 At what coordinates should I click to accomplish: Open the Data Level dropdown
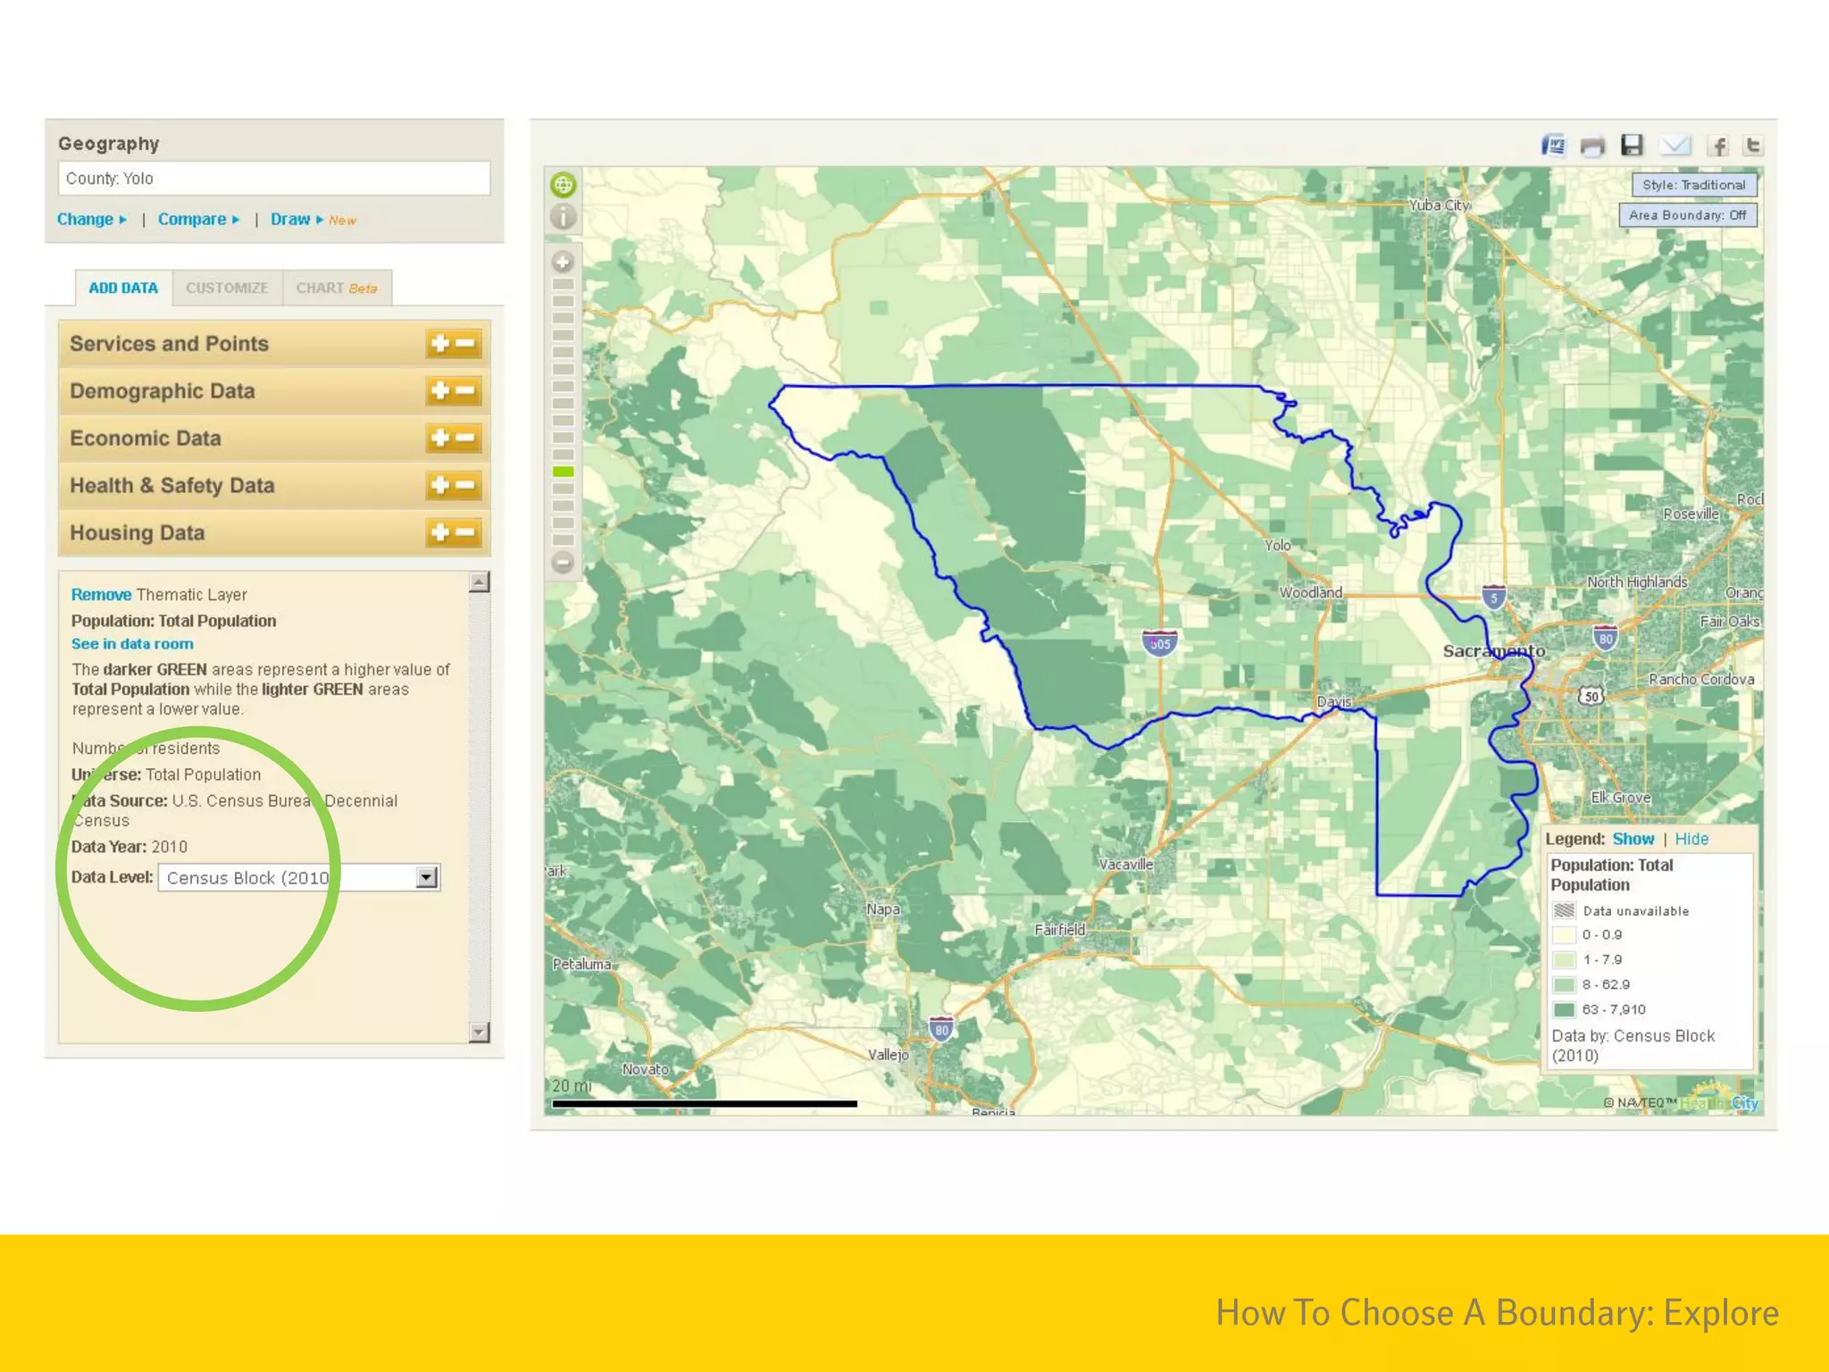pos(427,877)
